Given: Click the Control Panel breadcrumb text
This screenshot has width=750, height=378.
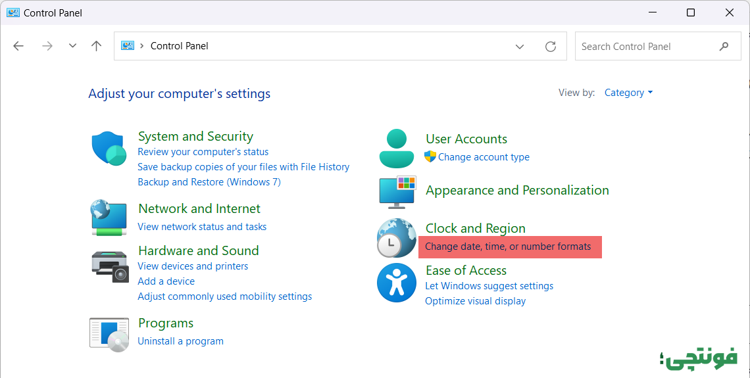Looking at the screenshot, I should click(x=180, y=46).
